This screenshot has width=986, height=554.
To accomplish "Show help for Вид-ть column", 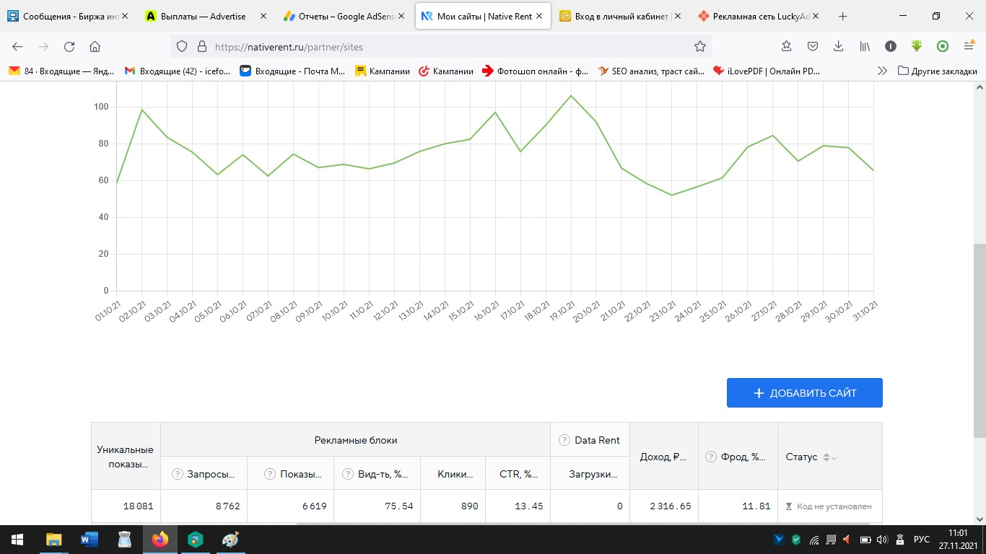I will click(x=348, y=474).
